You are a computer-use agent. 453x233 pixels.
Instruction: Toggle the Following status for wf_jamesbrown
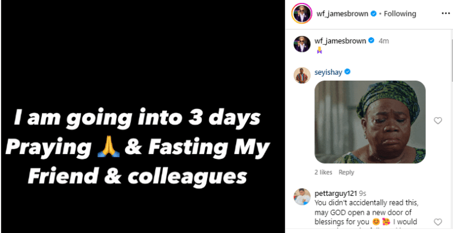click(400, 14)
